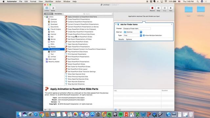Image resolution: width=210 pixels, height=118 pixels.
Task: Open the Help menu
Action: pos(74,1)
